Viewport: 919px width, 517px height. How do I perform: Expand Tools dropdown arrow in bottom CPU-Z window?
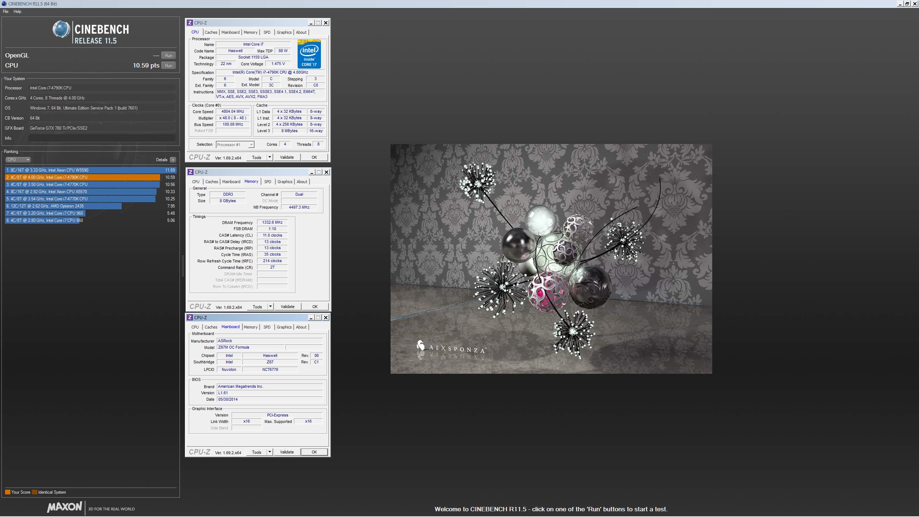[270, 452]
